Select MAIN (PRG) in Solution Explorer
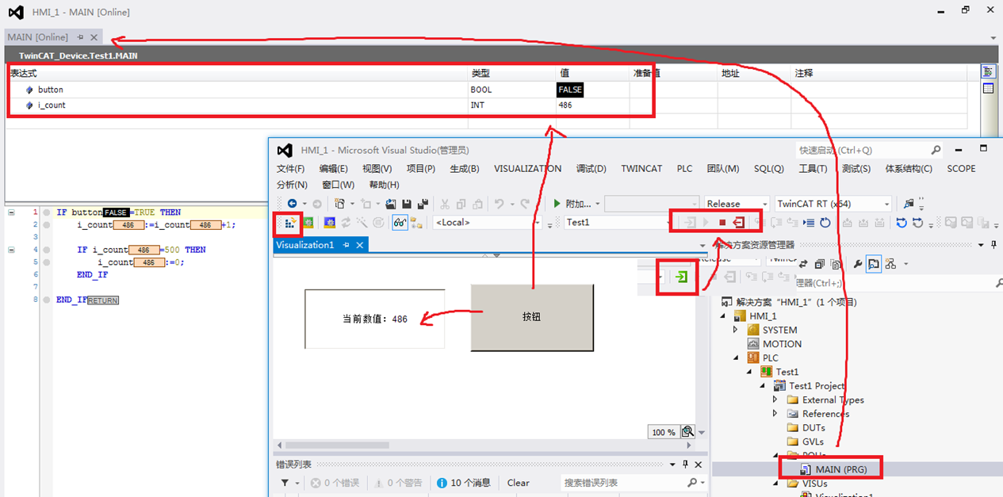Image resolution: width=1003 pixels, height=497 pixels. tap(840, 469)
